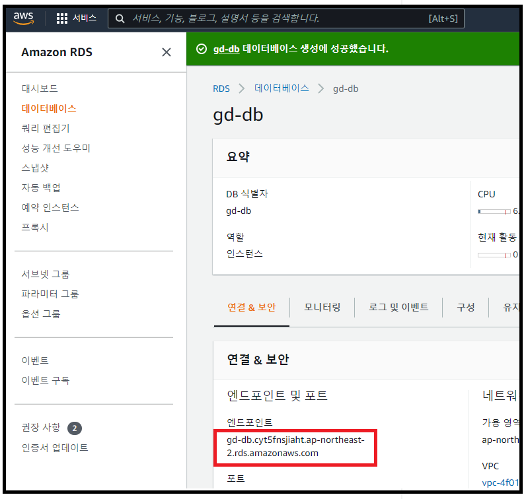526x499 pixels.
Task: Open 이벤트 구독 in the sidebar
Action: click(46, 380)
